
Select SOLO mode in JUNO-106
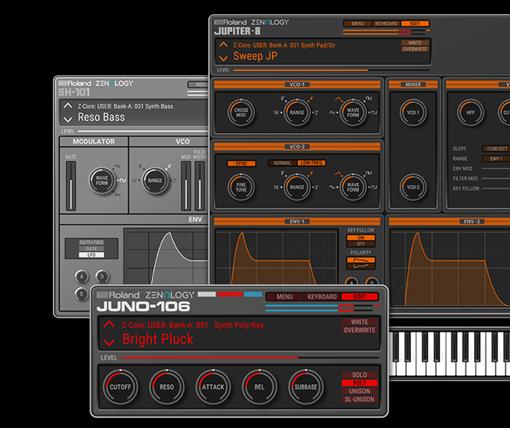(360, 375)
